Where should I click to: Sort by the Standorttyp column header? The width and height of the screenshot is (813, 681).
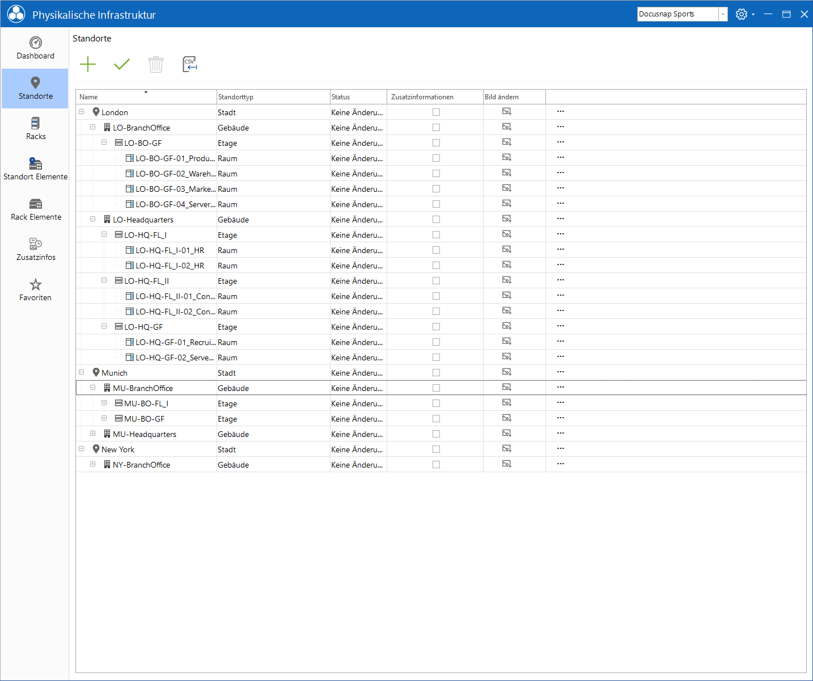[x=273, y=97]
